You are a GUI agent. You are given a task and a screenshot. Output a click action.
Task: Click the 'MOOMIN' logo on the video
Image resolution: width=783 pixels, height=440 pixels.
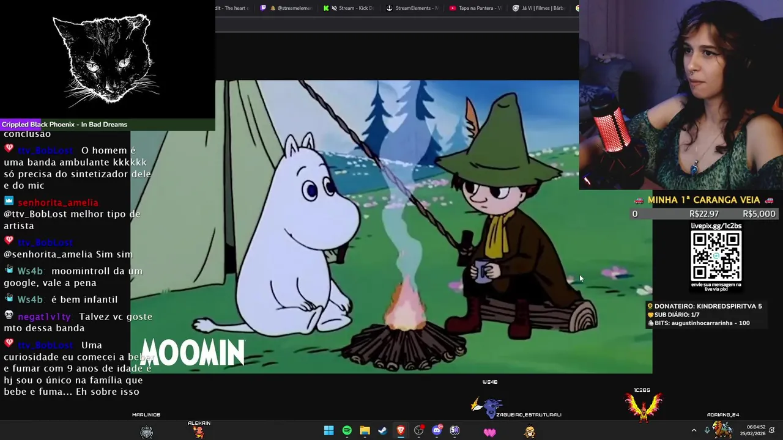pyautogui.click(x=193, y=353)
